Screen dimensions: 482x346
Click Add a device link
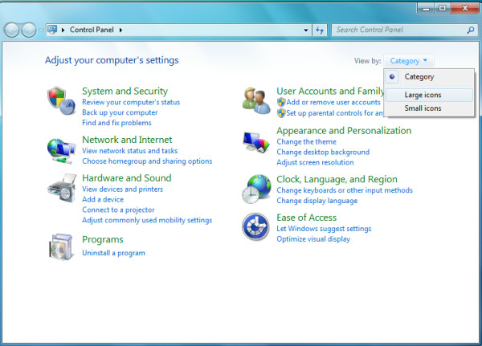103,199
